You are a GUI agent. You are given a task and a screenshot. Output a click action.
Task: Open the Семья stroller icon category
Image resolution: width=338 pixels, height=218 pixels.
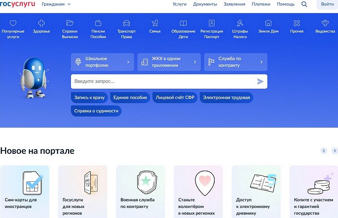pos(155,23)
